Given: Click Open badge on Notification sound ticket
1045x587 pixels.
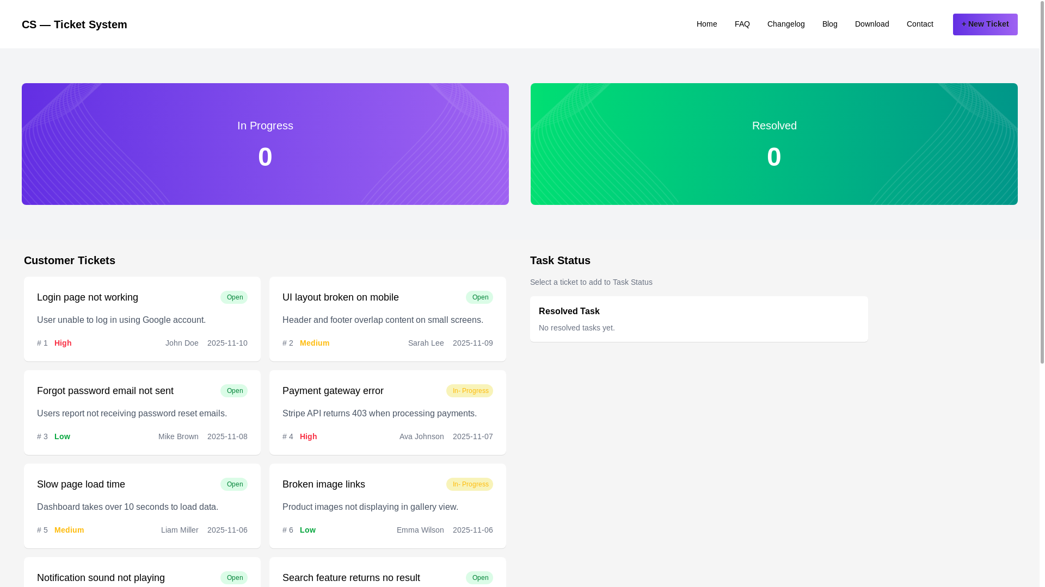Looking at the screenshot, I should point(234,578).
